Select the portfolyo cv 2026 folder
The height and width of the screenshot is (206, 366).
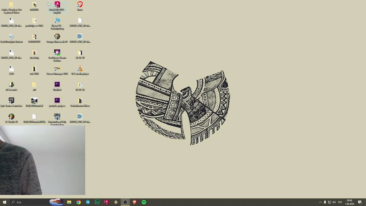34,23
